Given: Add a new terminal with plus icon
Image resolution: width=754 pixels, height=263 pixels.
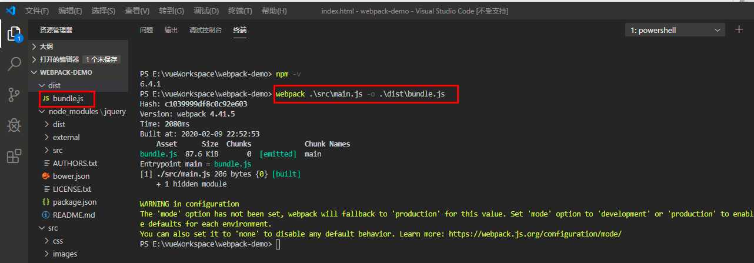Looking at the screenshot, I should coord(739,30).
